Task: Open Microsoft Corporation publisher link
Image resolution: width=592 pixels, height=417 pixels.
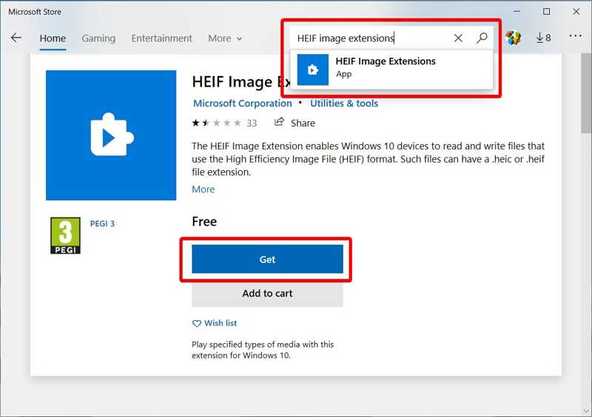Action: (243, 104)
